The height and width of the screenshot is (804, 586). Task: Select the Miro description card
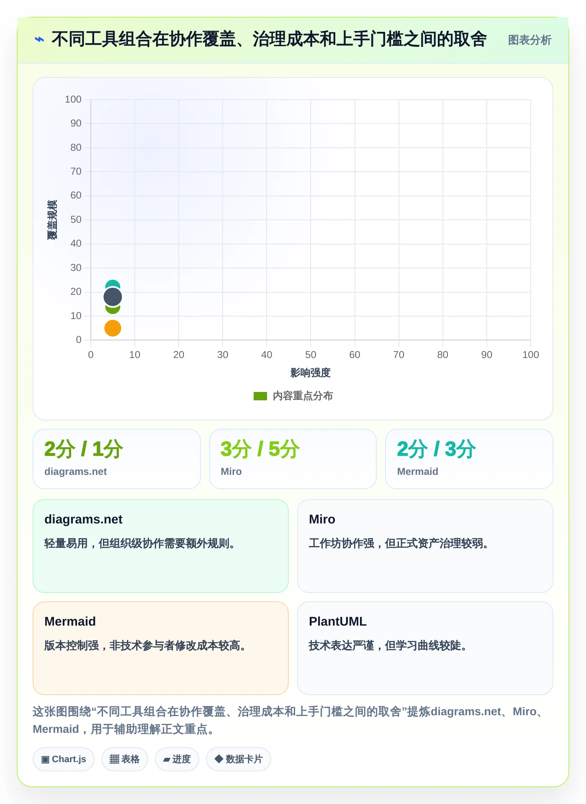[x=425, y=546]
